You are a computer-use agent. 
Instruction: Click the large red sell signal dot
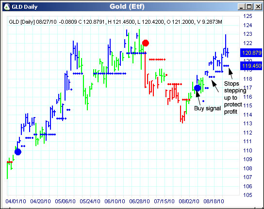[x=146, y=43]
